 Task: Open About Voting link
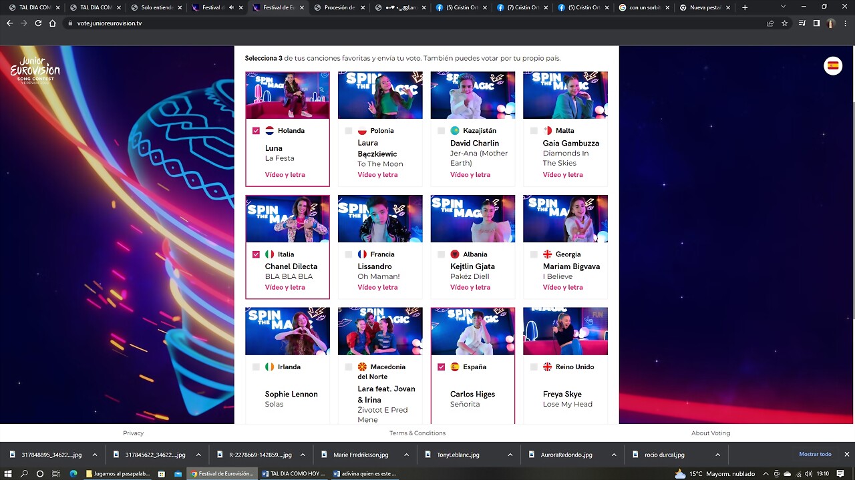pos(711,433)
